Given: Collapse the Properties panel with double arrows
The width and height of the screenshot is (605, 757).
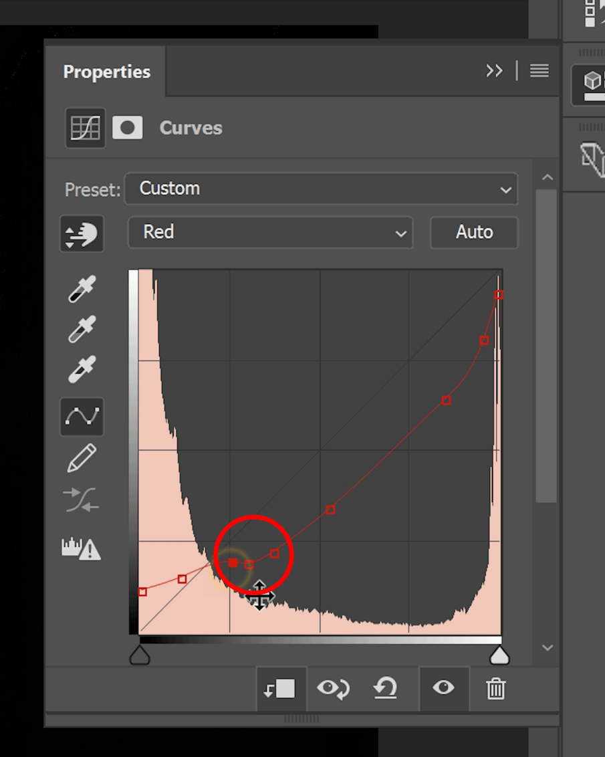Looking at the screenshot, I should click(x=494, y=71).
